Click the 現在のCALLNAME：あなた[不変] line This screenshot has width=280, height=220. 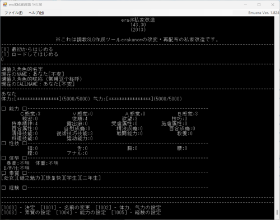38,84
